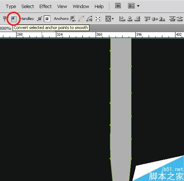
Task: Hide handles for multiple selected anchor points
Action: click(47, 19)
